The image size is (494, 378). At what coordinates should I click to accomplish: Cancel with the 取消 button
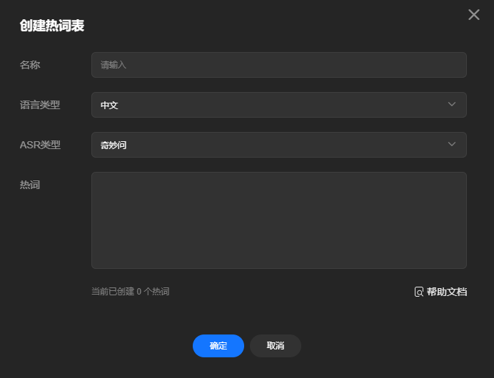pos(276,346)
